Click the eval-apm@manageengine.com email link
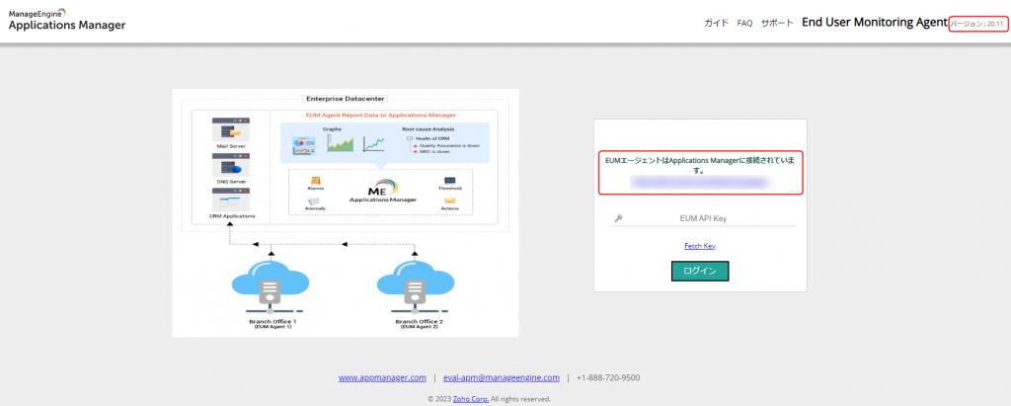 coord(501,377)
